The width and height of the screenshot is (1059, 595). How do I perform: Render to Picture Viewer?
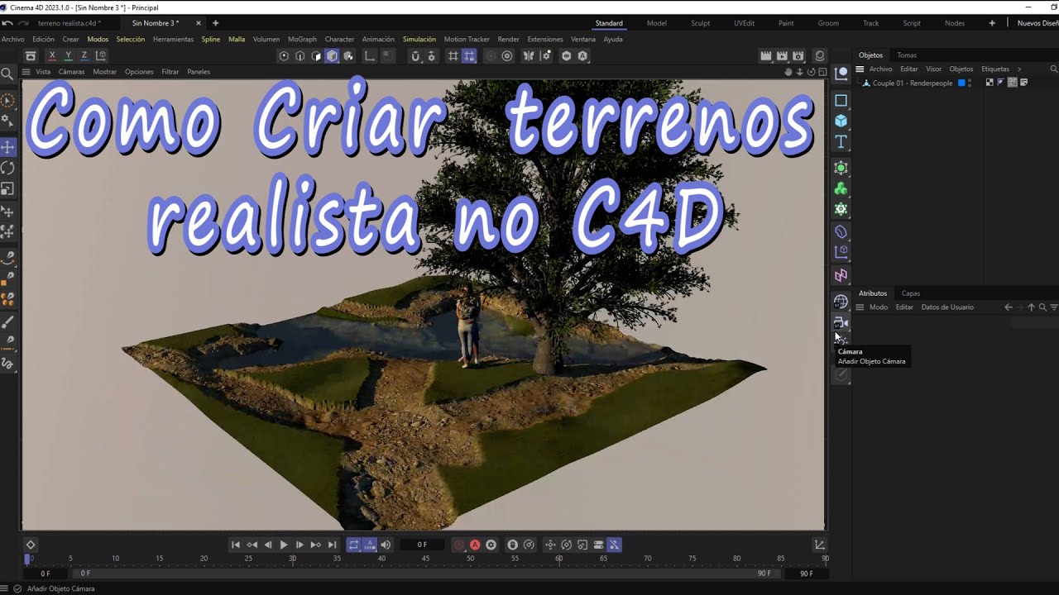point(782,56)
